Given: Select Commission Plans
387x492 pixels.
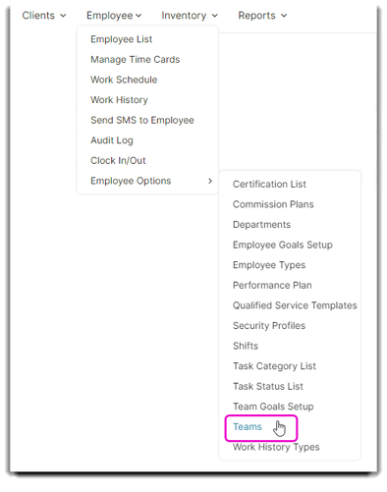Looking at the screenshot, I should [x=273, y=204].
